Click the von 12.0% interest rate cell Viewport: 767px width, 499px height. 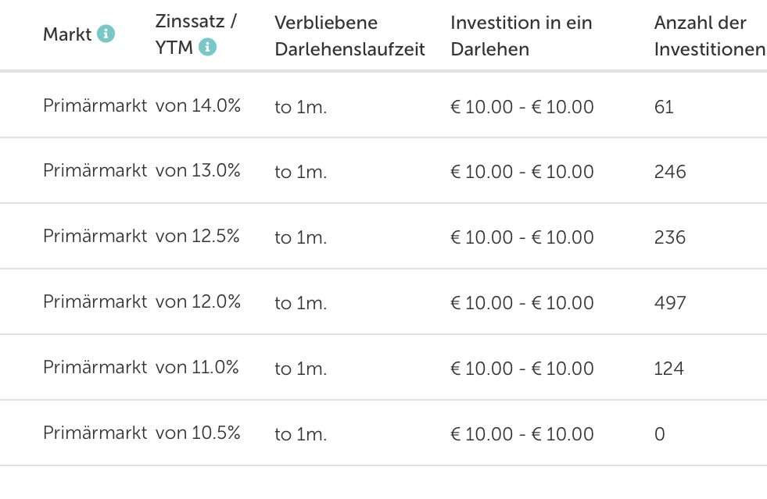pos(198,302)
